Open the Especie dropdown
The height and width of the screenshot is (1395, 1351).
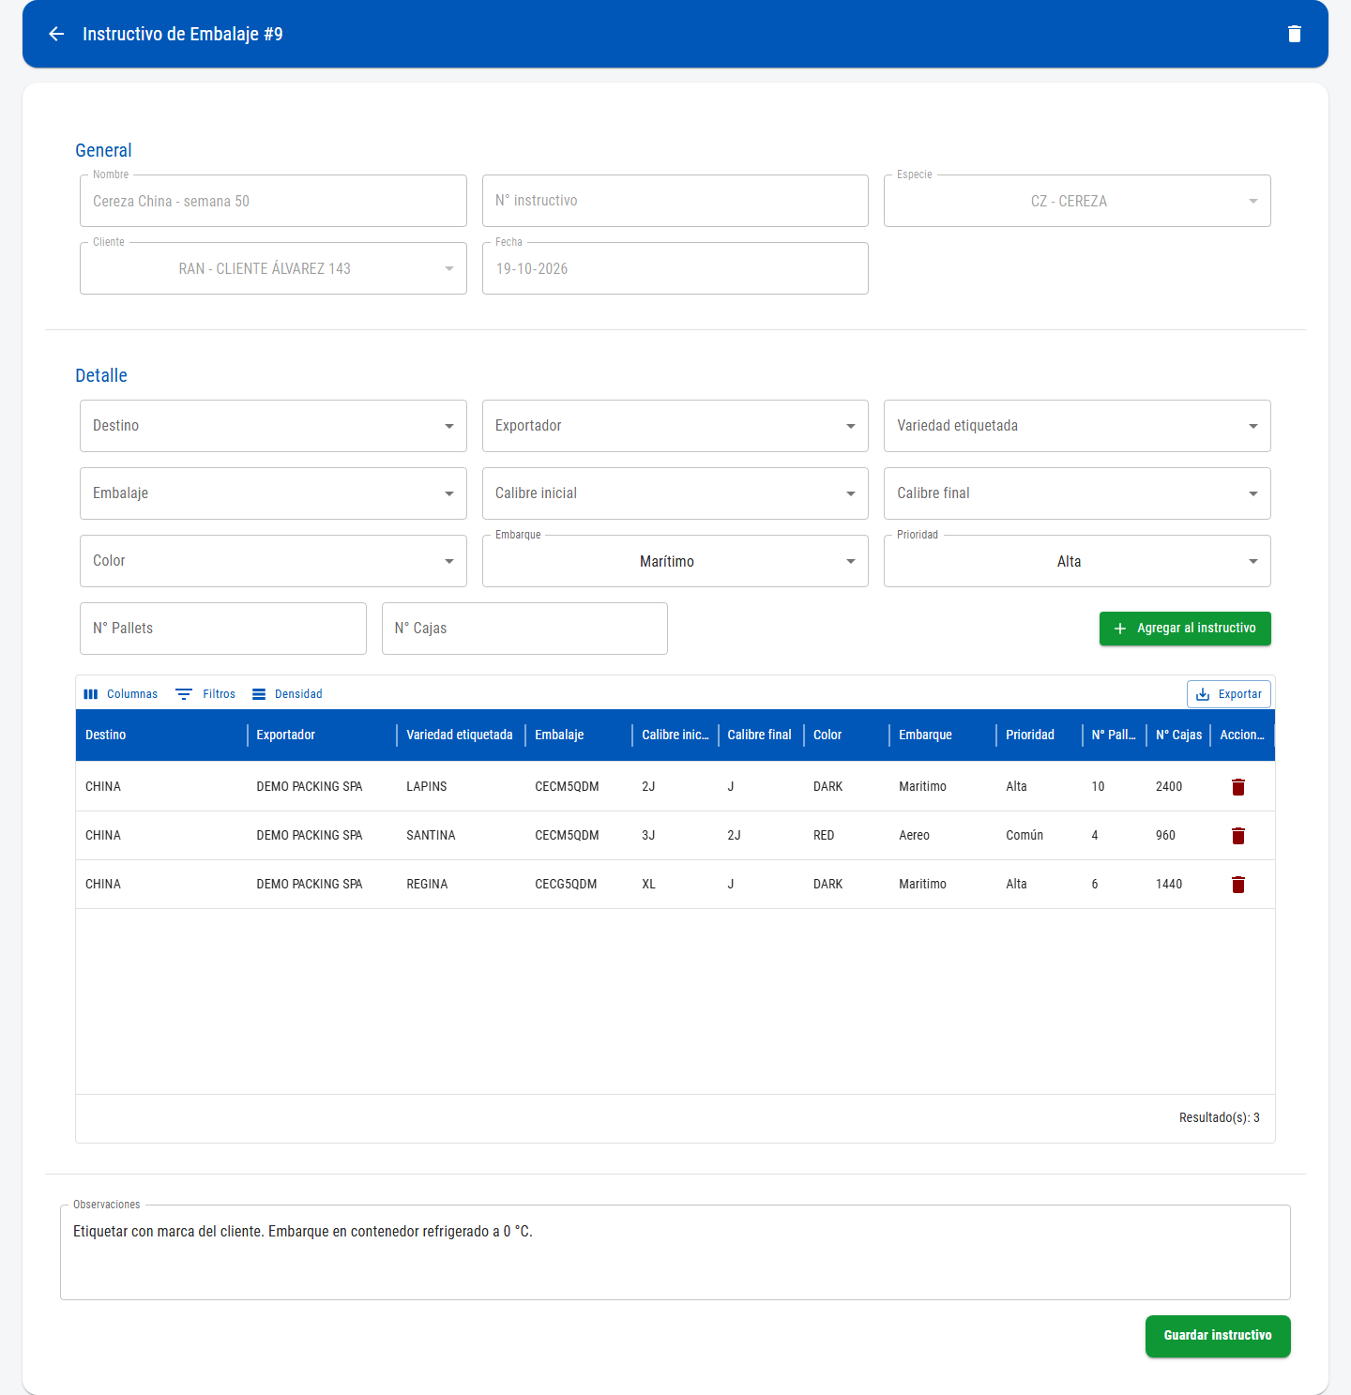[1077, 201]
